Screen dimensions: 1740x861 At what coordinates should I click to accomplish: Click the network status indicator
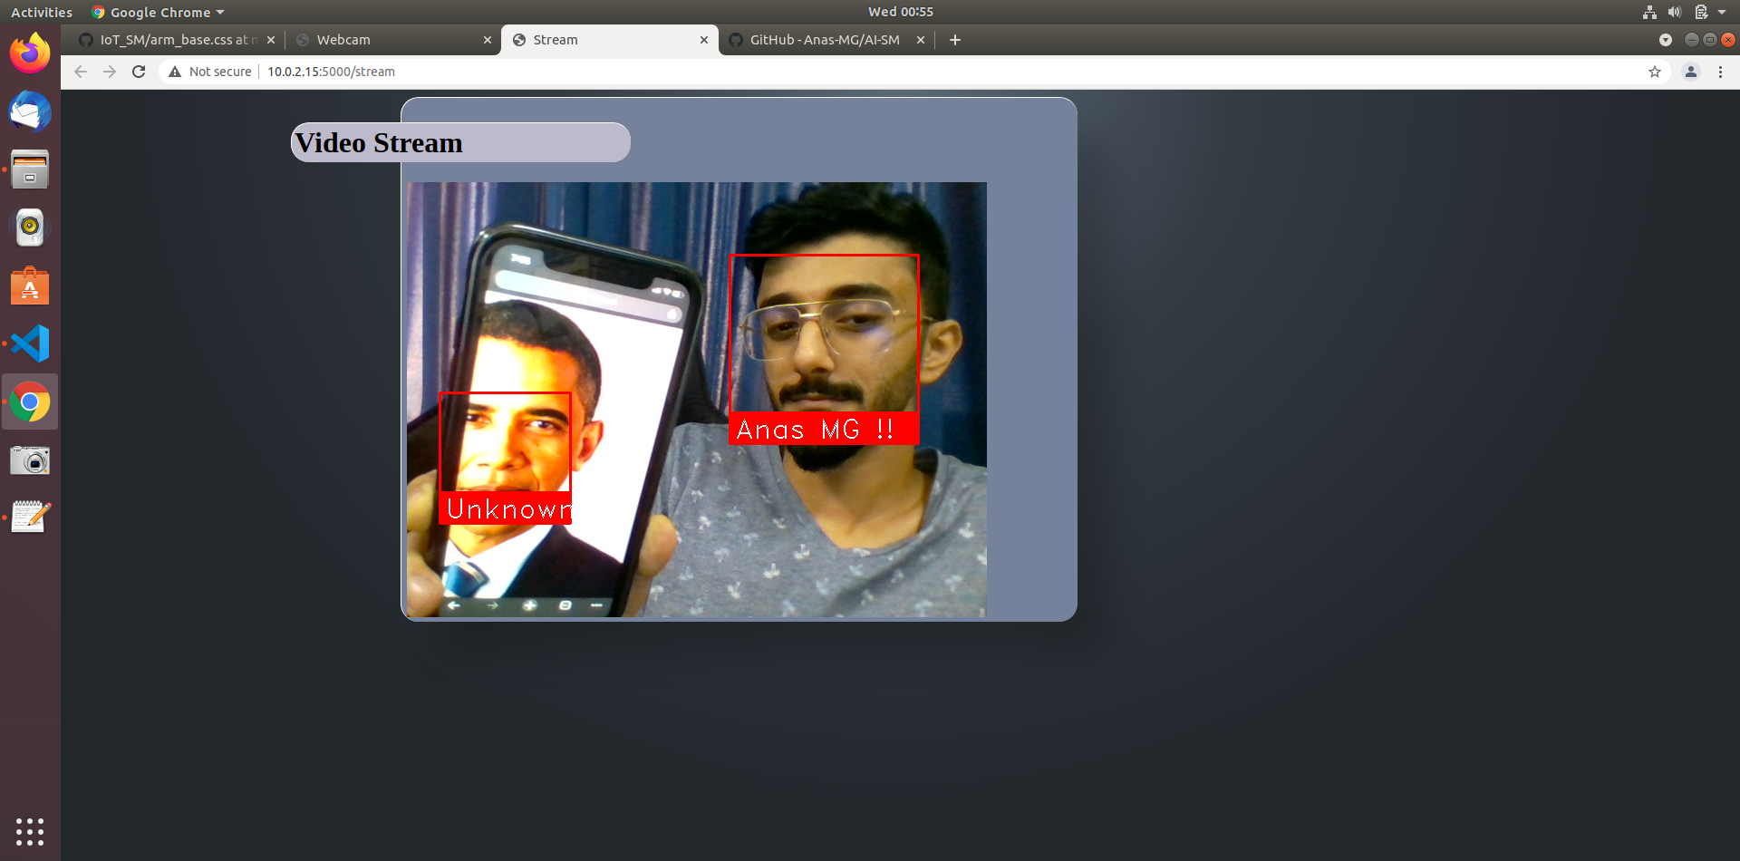pyautogui.click(x=1648, y=12)
